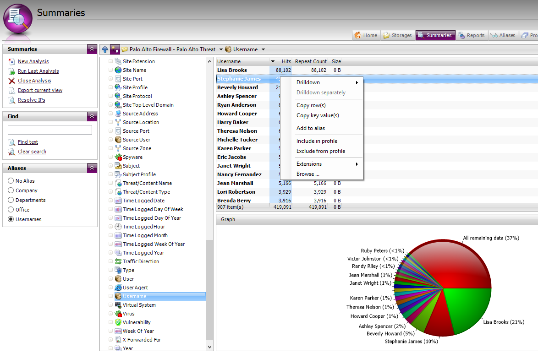Image resolution: width=538 pixels, height=353 pixels.
Task: Click the Find text magnifier icon
Action: 12,142
